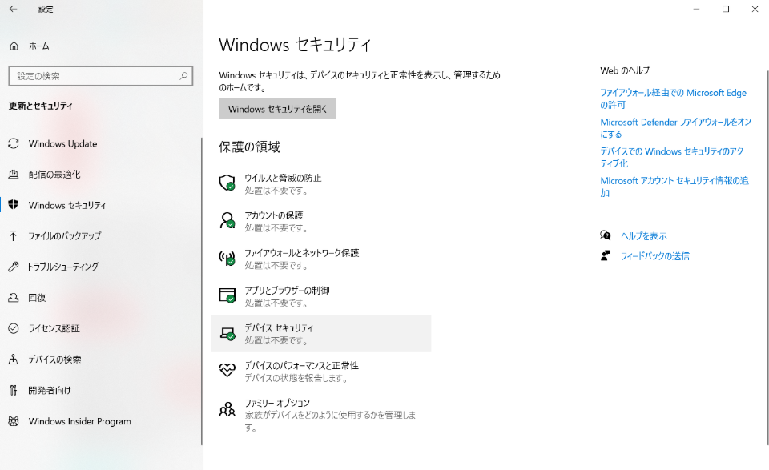Click the main page vertical scrollbar
The width and height of the screenshot is (769, 470).
coord(767,257)
